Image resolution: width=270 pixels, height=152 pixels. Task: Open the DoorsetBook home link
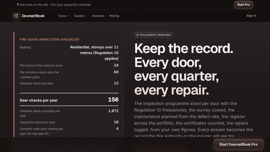tap(29, 16)
